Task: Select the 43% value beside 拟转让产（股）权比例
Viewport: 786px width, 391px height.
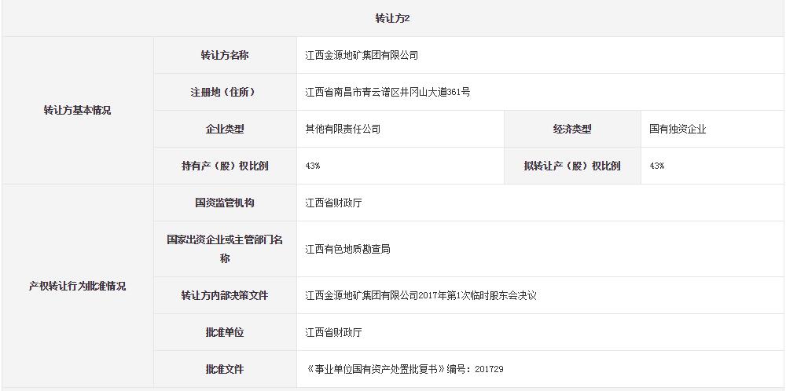Action: coord(656,166)
